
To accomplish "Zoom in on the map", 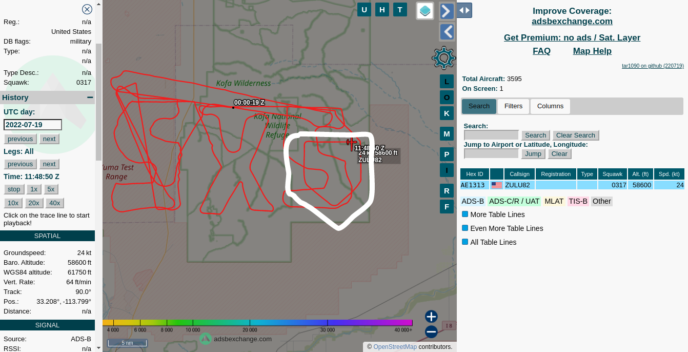I will click(431, 317).
